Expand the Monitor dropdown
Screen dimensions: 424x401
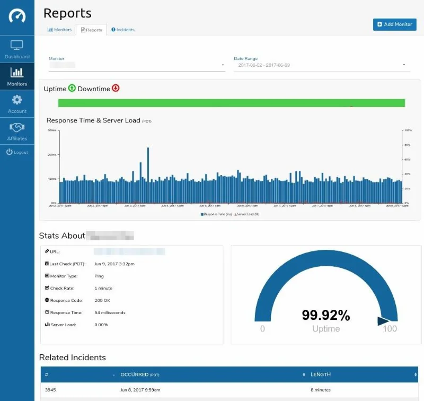[x=137, y=65]
